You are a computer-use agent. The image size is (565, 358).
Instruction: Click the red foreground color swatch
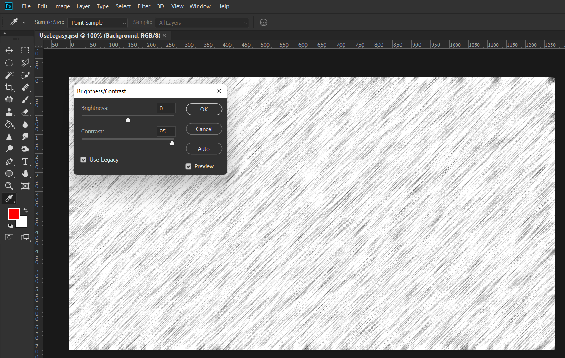coord(14,214)
